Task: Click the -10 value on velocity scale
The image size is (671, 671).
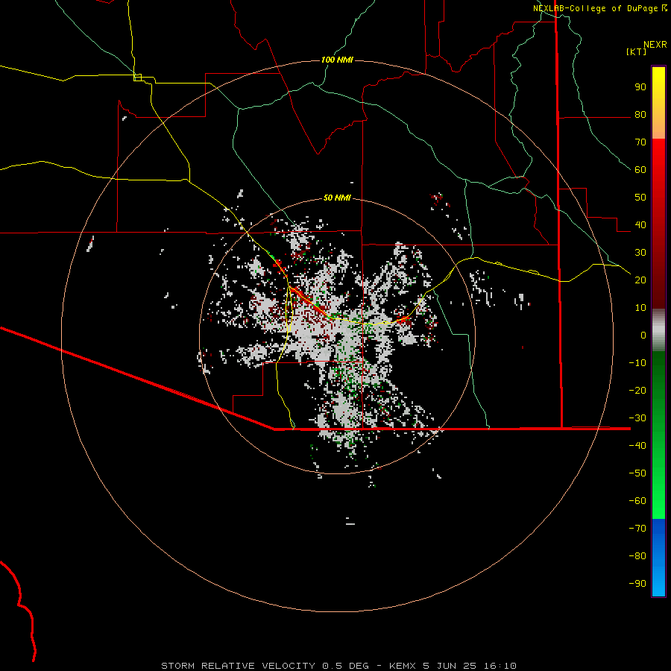Action: pyautogui.click(x=637, y=363)
